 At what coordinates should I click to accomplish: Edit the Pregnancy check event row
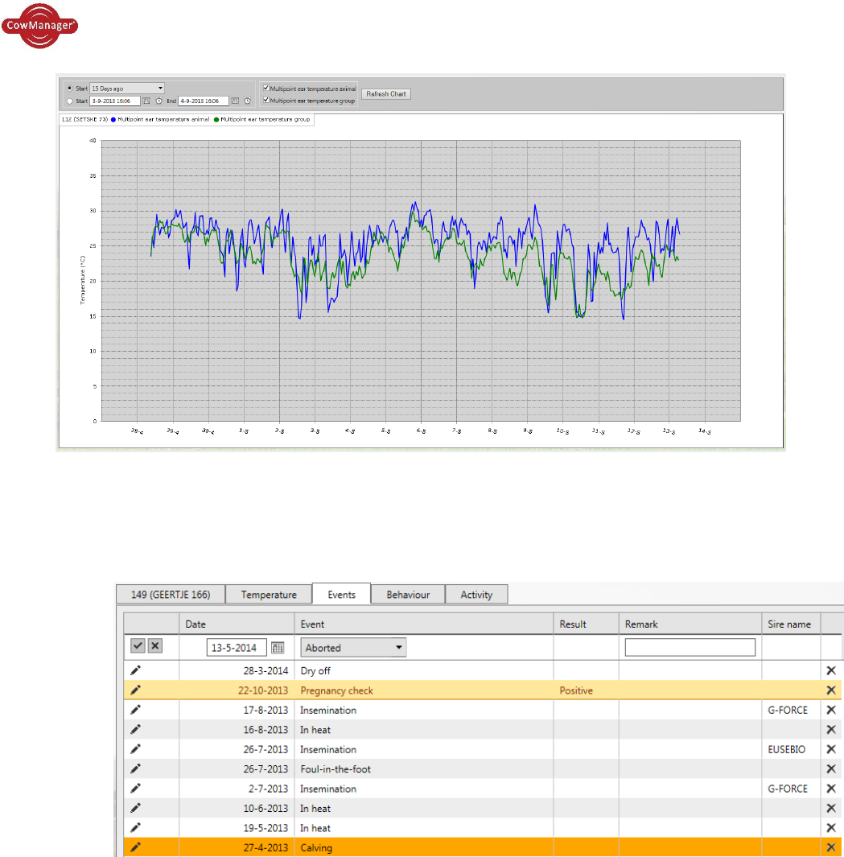click(x=135, y=690)
